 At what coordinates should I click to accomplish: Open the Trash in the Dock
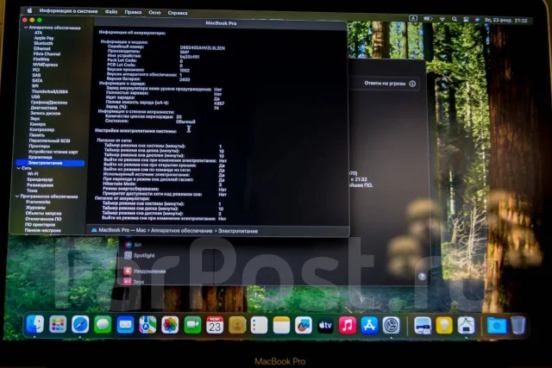click(517, 326)
